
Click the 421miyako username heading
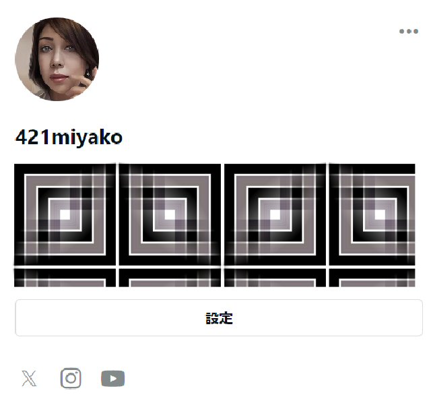coord(69,137)
